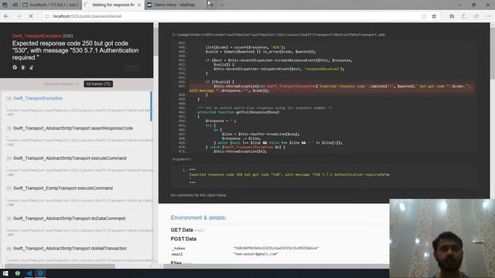The width and height of the screenshot is (495, 278).
Task: Open Microsoft Edge from taskbar
Action: coord(40,273)
